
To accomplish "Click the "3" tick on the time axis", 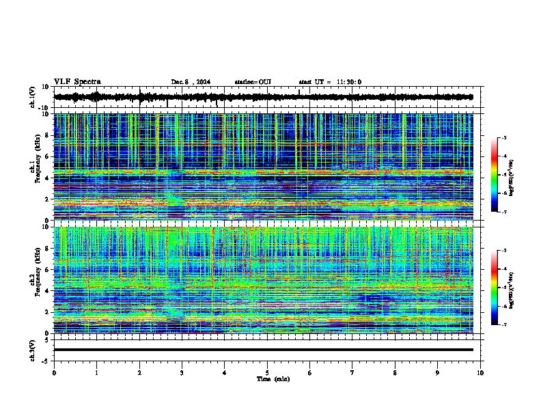I will coord(182,373).
